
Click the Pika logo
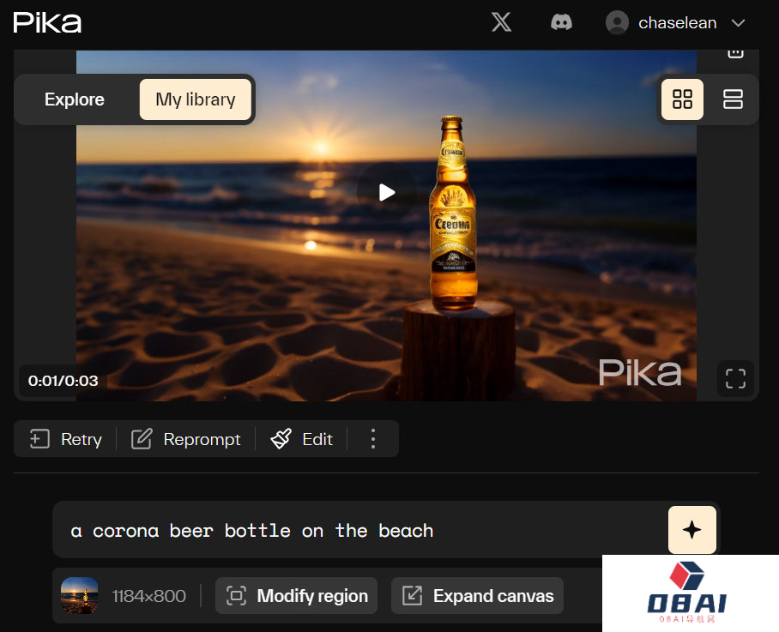pos(48,22)
